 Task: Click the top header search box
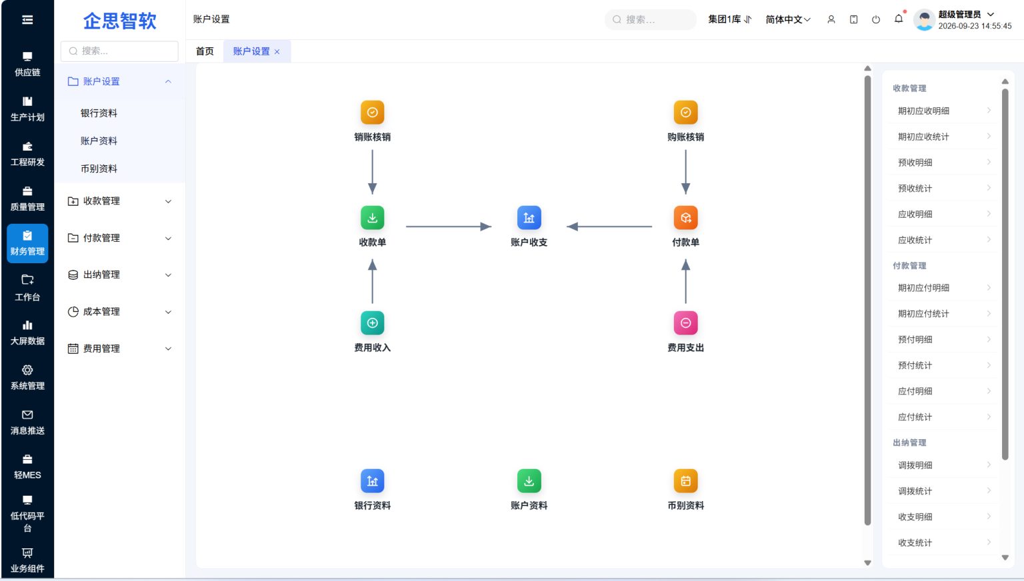pos(651,19)
